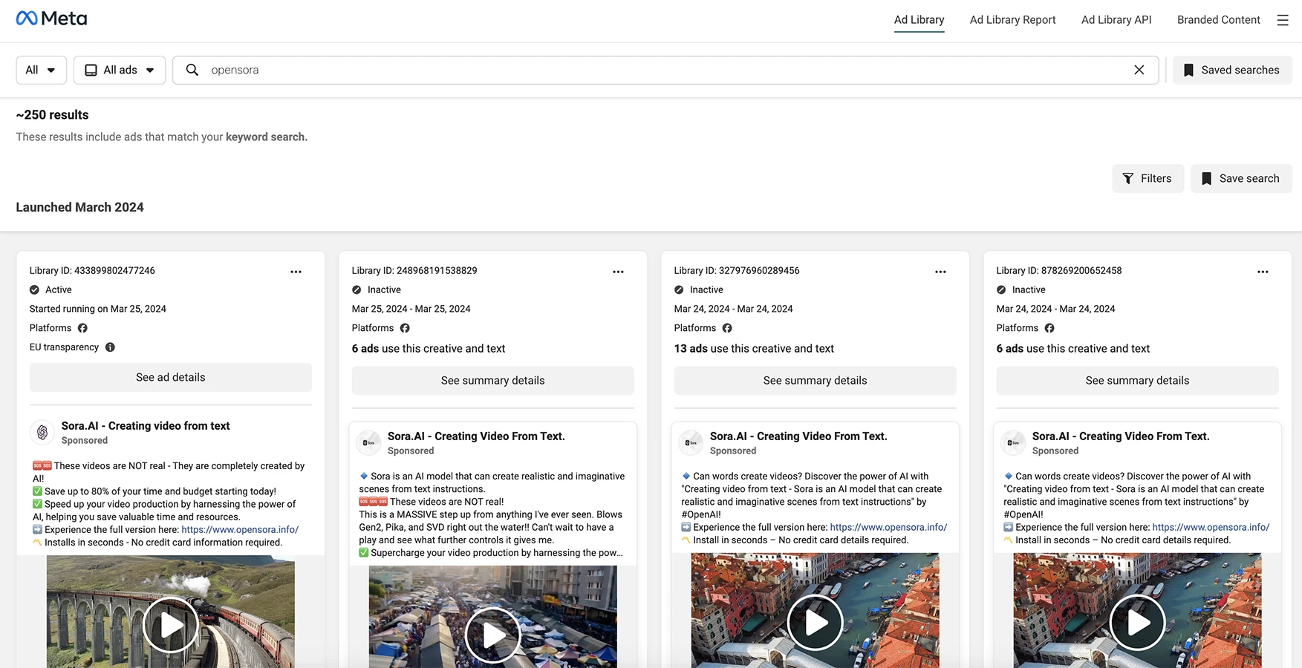Click 'Launched March 2024' heading

point(79,208)
